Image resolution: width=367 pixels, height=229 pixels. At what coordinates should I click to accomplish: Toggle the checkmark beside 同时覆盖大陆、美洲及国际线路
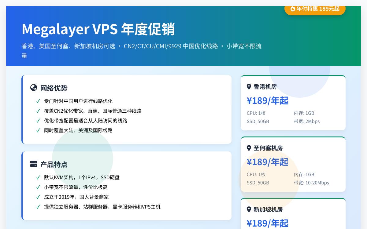point(38,130)
